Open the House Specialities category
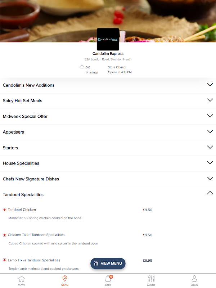Viewport: 216px width, 288px height. point(108,163)
